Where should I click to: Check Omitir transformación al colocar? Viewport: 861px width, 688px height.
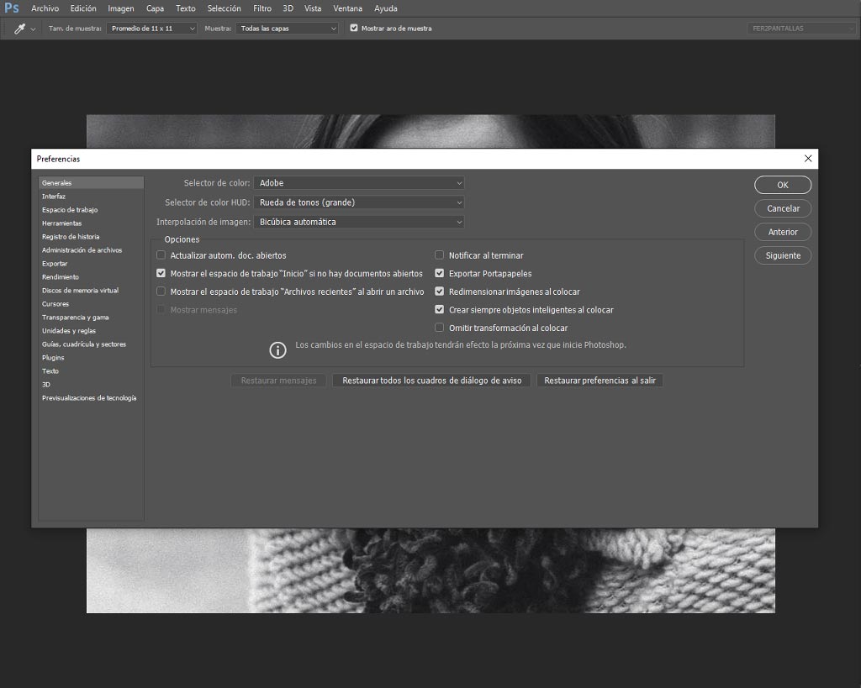pos(439,328)
